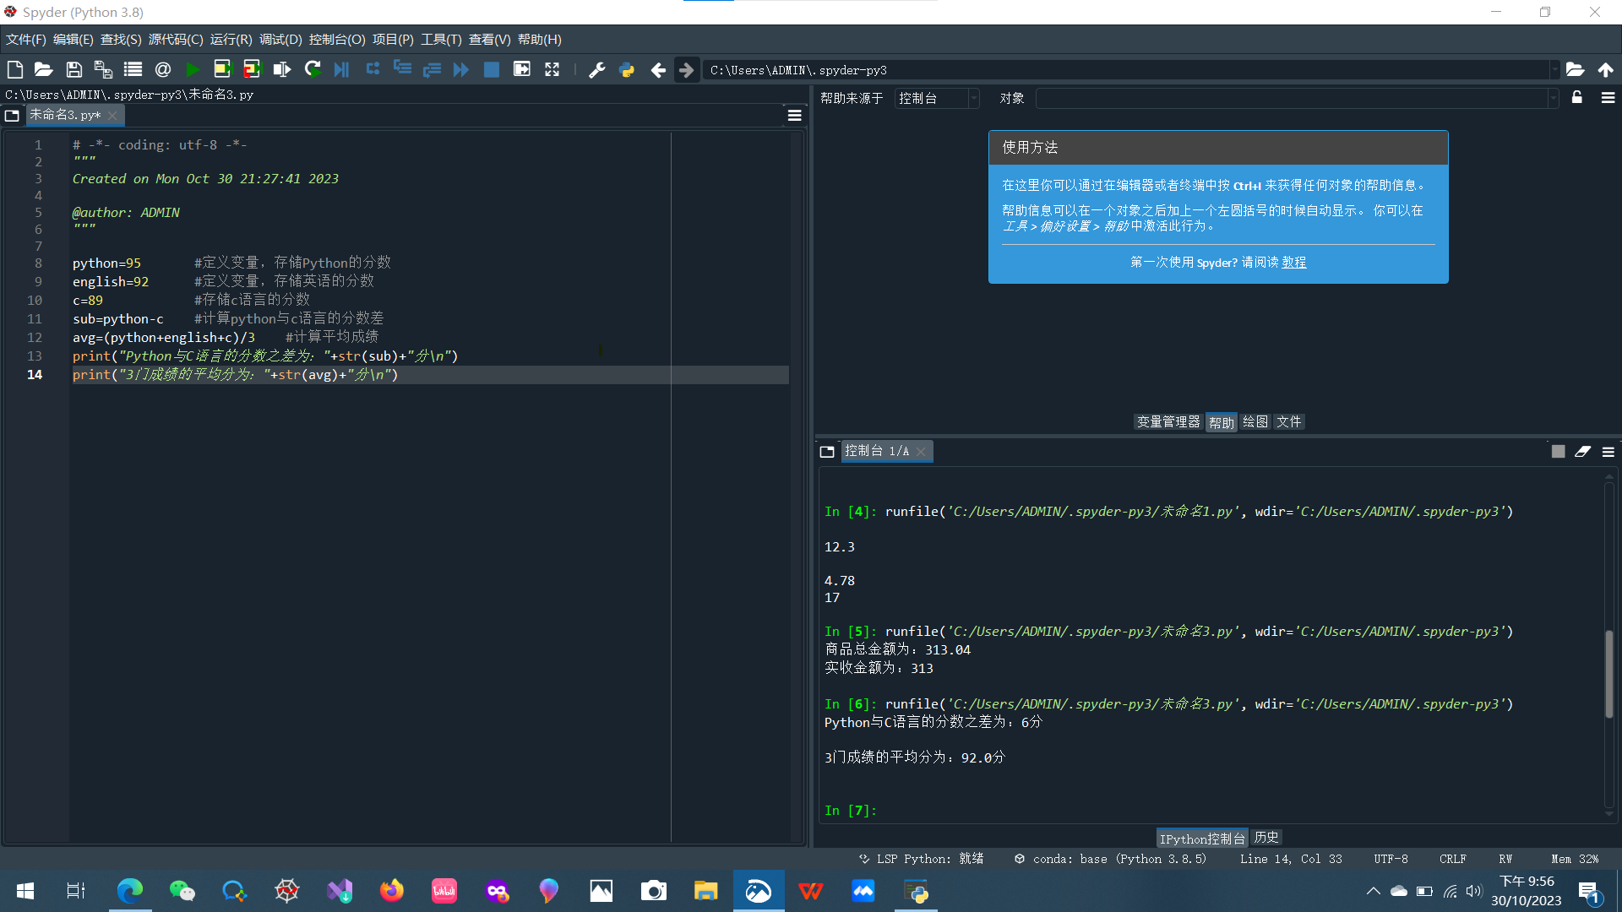The width and height of the screenshot is (1622, 912).
Task: Click the PYTHONPATH manager Python icon
Action: tap(627, 70)
